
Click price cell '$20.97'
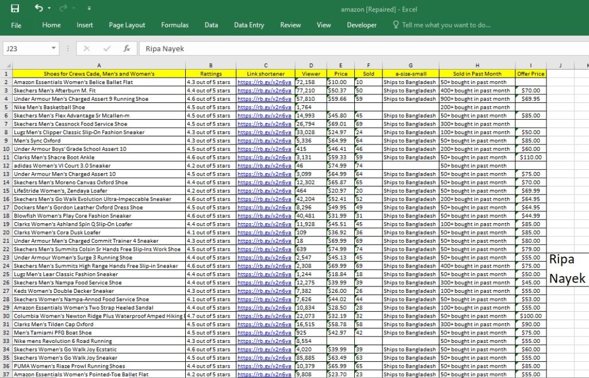pos(341,191)
